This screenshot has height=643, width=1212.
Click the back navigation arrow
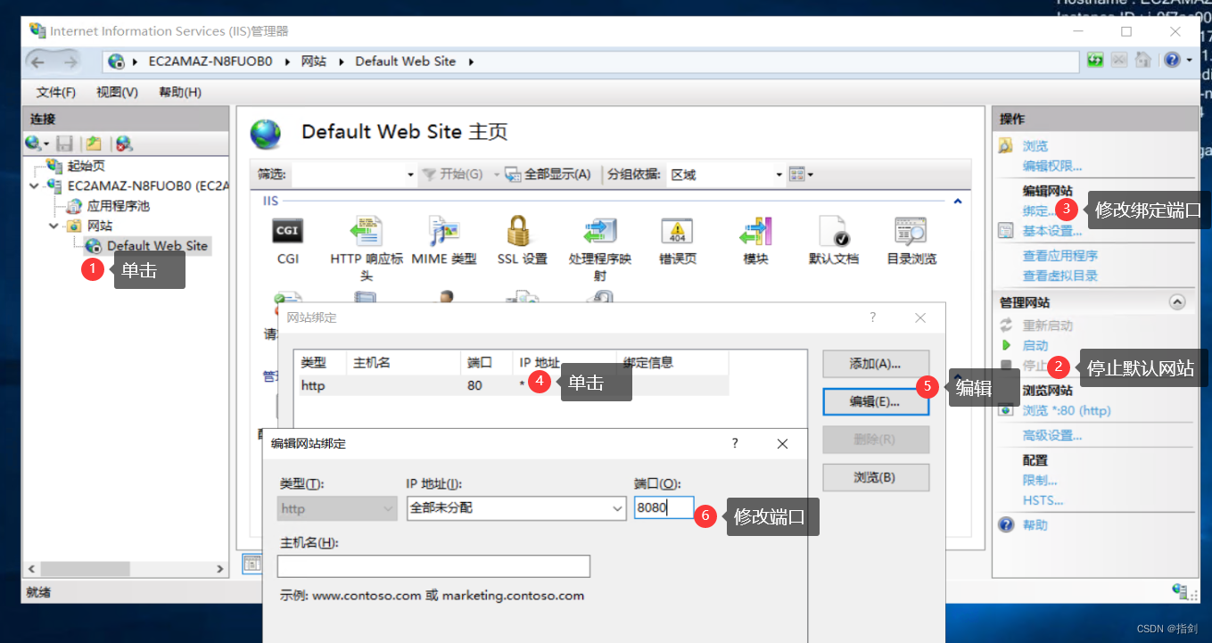[x=38, y=62]
